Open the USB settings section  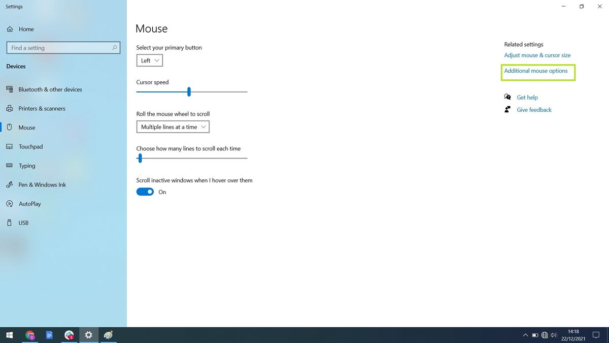pos(23,223)
